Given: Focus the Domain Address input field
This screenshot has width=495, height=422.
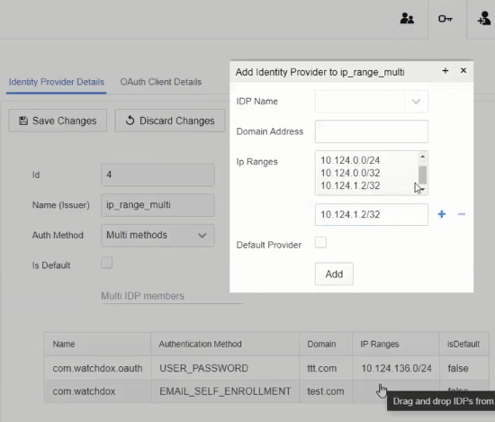Looking at the screenshot, I should point(371,131).
